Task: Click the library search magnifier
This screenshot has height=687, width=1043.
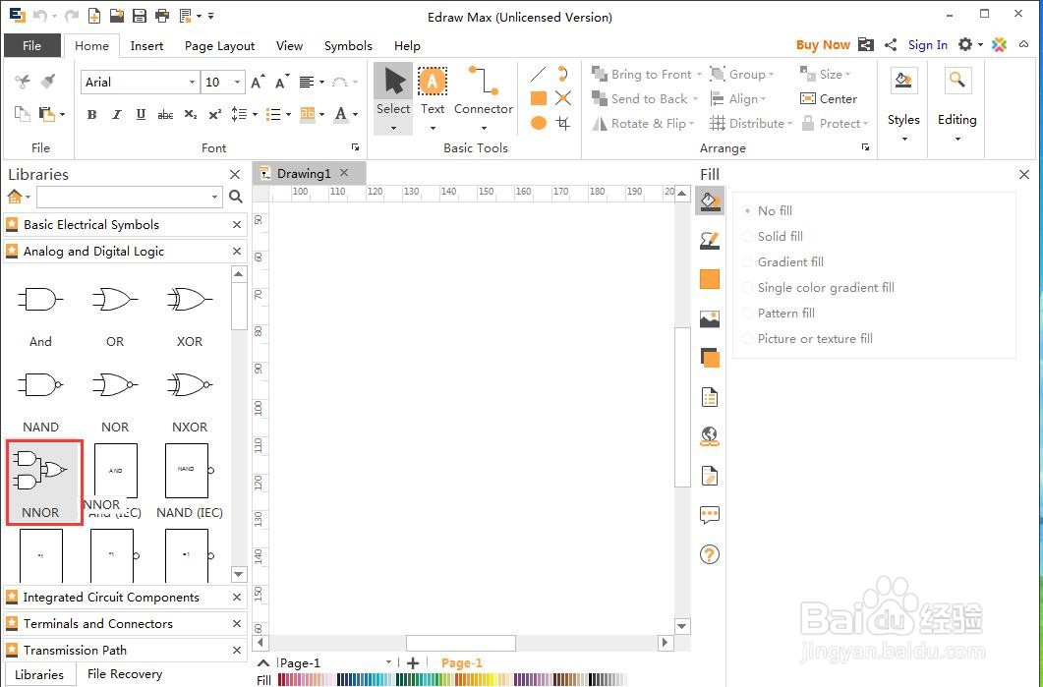Action: click(236, 197)
